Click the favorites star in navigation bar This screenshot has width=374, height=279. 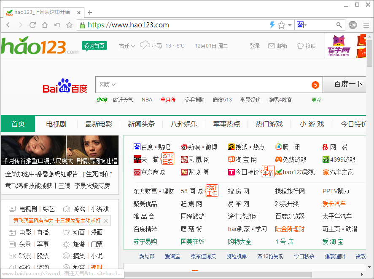(x=69, y=25)
